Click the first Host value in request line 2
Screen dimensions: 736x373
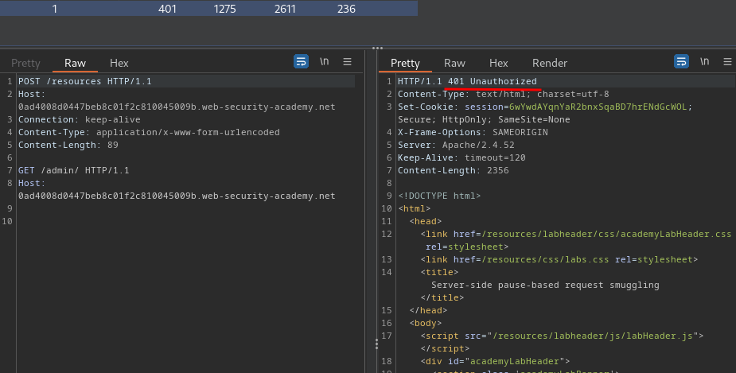tap(177, 107)
